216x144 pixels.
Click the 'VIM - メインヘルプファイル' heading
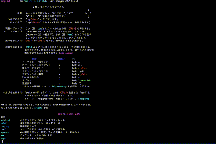48,7
